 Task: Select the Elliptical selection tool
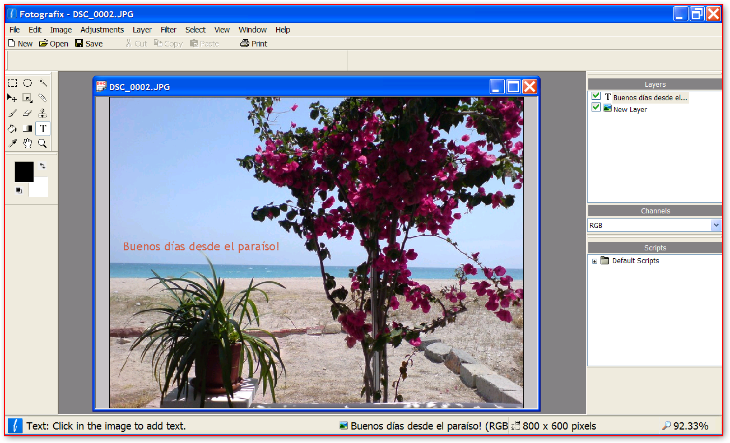tap(27, 83)
